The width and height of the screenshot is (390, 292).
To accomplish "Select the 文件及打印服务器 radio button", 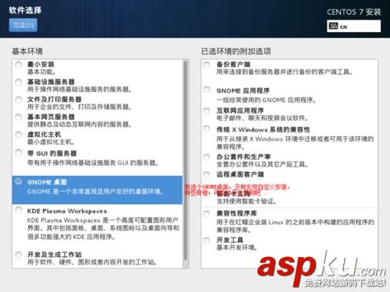I will point(19,100).
